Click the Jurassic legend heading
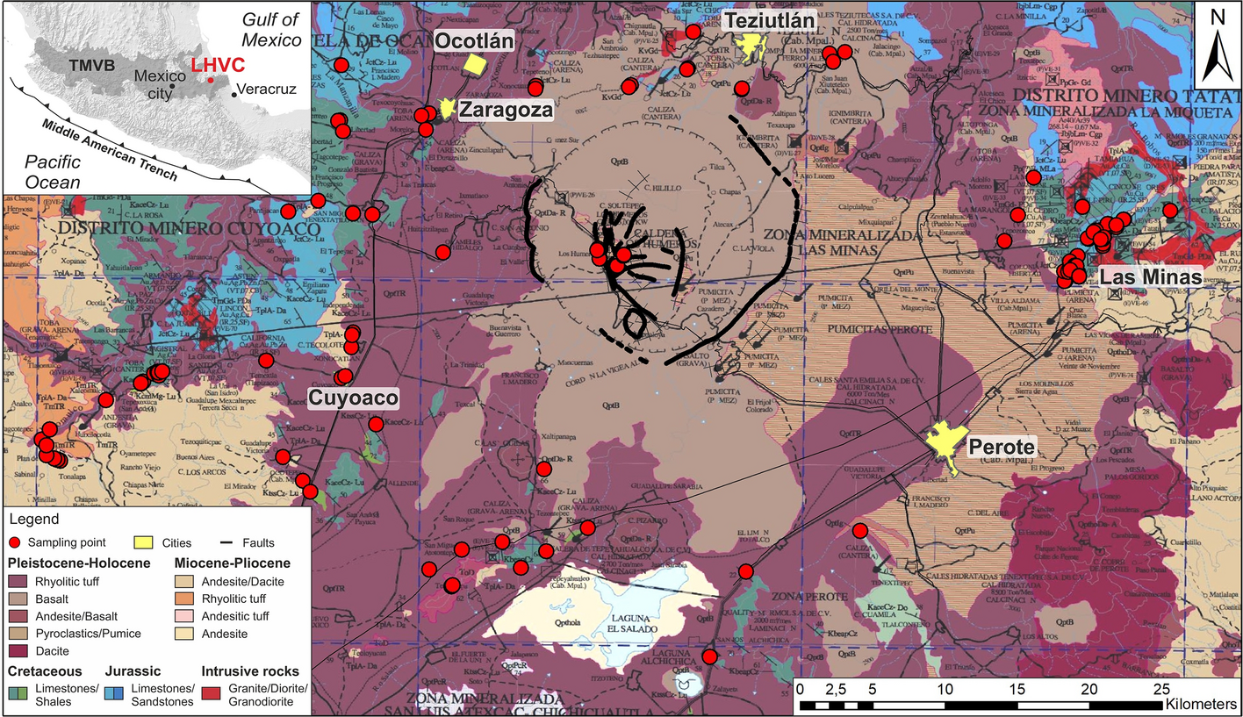This screenshot has width=1243, height=717. coord(132,671)
